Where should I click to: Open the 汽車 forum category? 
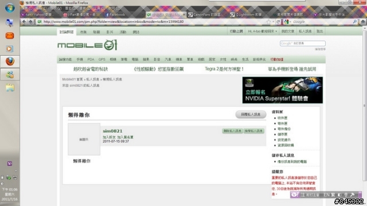pos(168,60)
